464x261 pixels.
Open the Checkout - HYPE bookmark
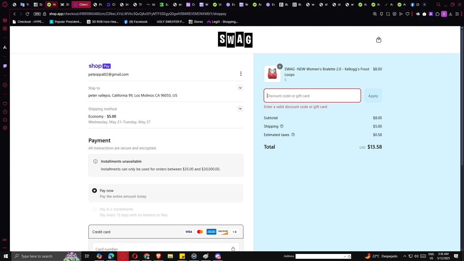28,22
